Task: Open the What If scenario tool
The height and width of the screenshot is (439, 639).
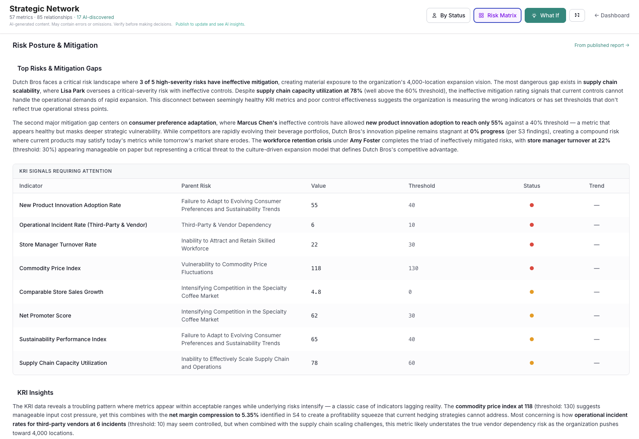Action: point(545,15)
